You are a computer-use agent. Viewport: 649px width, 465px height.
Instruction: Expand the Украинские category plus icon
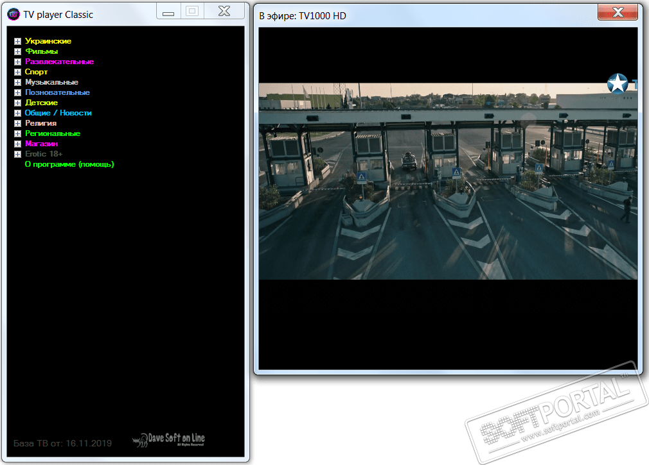[x=17, y=42]
